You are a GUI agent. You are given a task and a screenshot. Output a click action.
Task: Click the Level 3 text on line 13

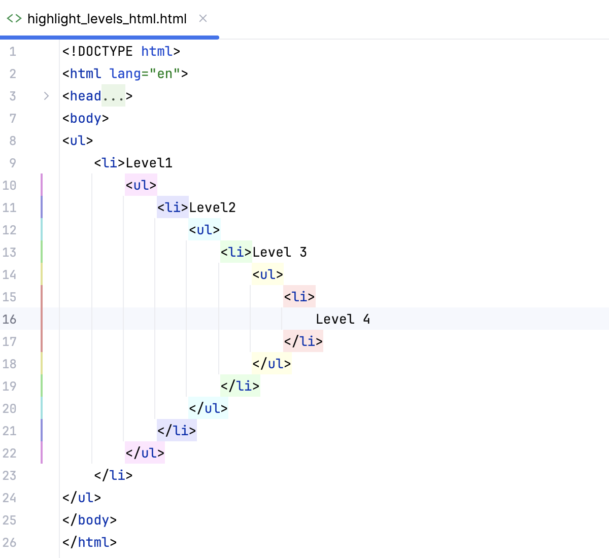(280, 252)
